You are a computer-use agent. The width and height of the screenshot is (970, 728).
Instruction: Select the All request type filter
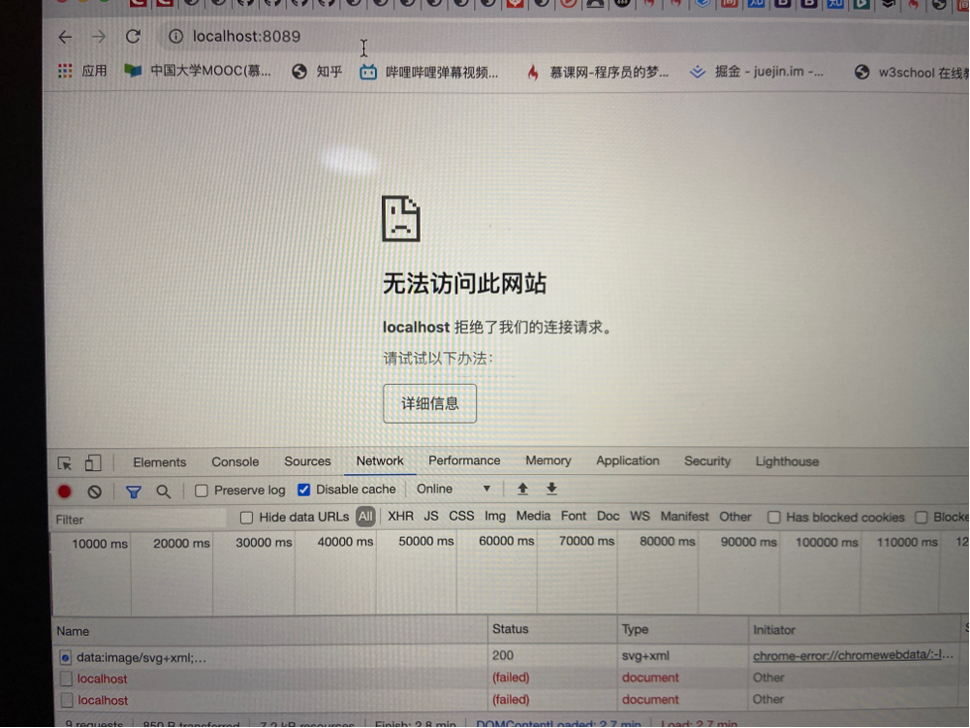[365, 517]
